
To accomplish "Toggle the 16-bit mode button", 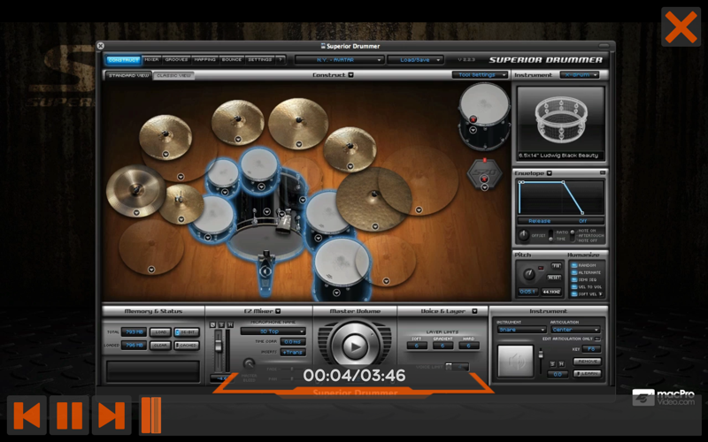I will tap(187, 332).
